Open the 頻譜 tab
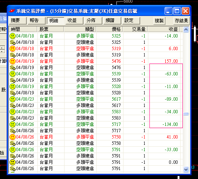Screen dimensions: 198x179 (x=112, y=21)
